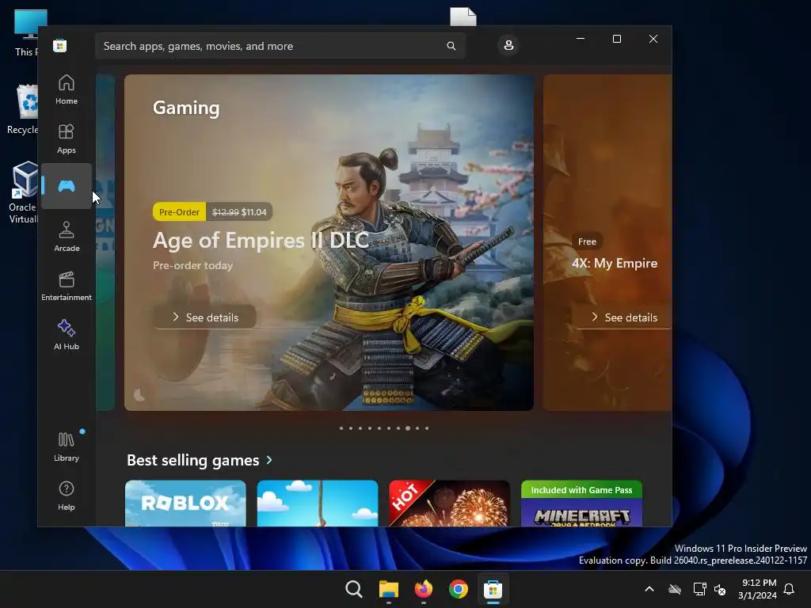Image resolution: width=811 pixels, height=608 pixels.
Task: Select the Oracle VirtualBox desktop icon
Action: (23, 192)
